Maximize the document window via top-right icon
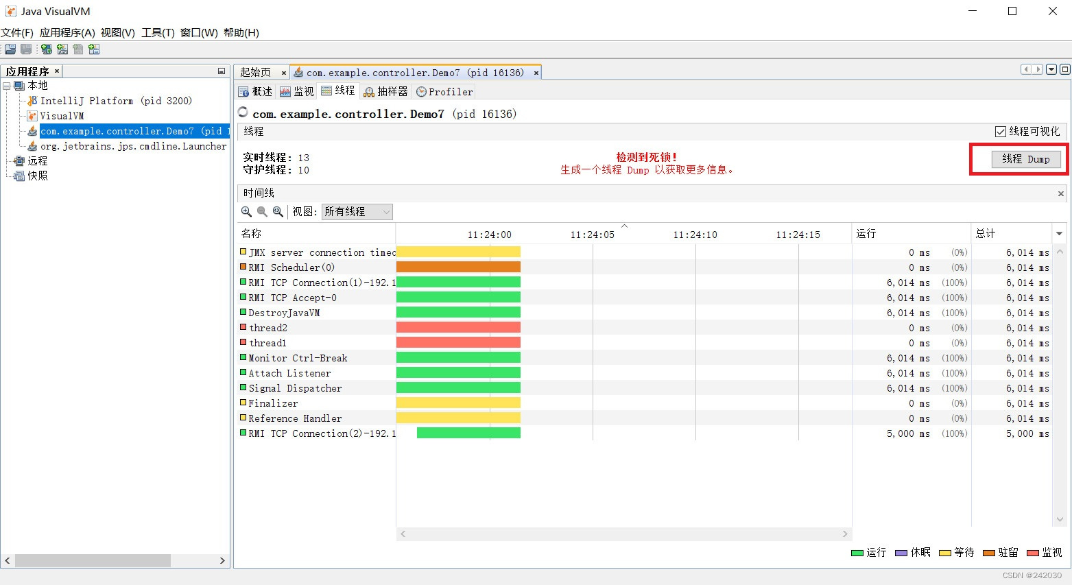 [1064, 69]
